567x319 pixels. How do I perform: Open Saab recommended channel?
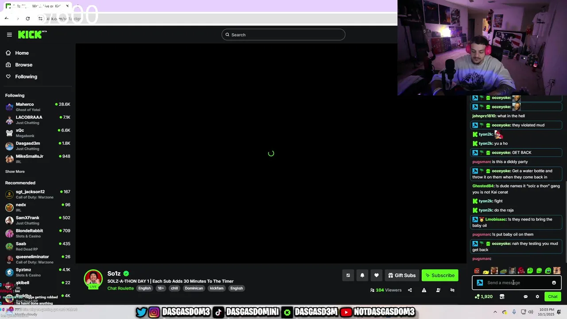click(38, 246)
